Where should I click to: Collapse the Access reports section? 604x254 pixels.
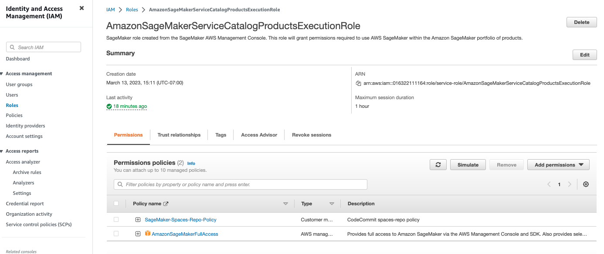tap(2, 151)
